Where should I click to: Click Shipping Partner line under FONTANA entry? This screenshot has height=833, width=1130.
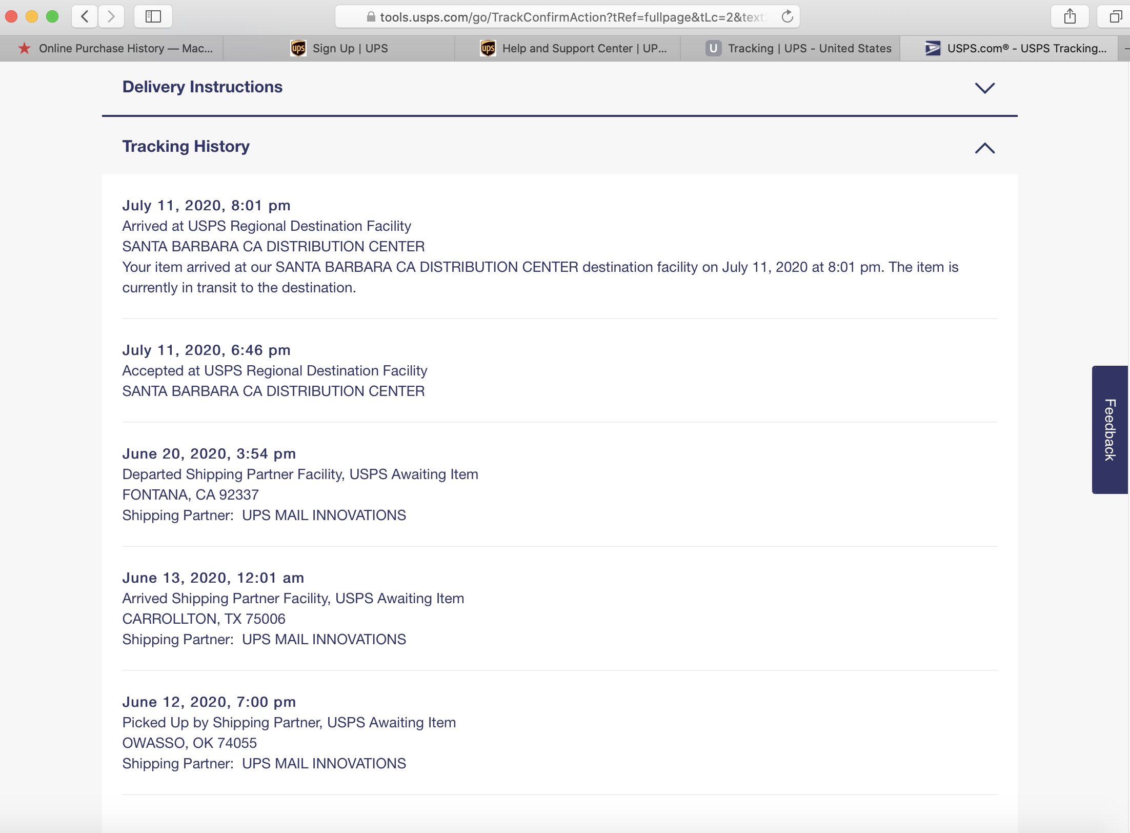click(x=264, y=515)
